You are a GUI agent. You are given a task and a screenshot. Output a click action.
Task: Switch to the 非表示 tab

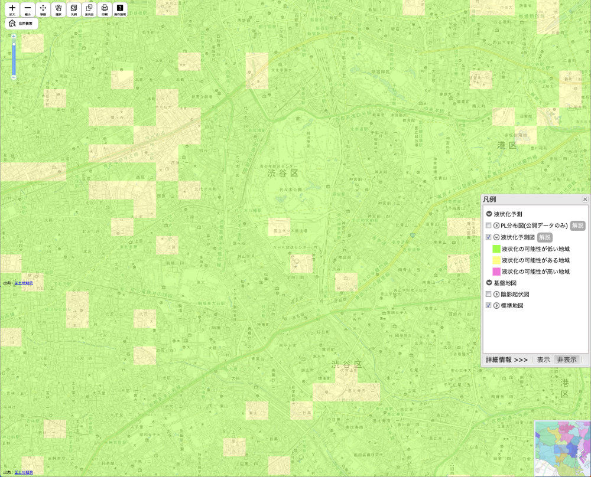tap(566, 360)
